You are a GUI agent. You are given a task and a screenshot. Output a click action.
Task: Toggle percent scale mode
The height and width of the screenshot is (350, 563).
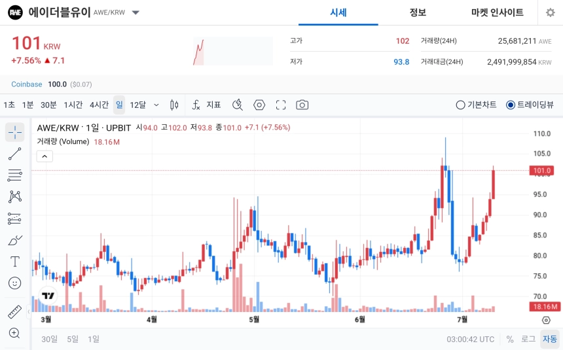coord(510,339)
